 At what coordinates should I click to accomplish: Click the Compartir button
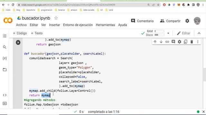pos(170,21)
